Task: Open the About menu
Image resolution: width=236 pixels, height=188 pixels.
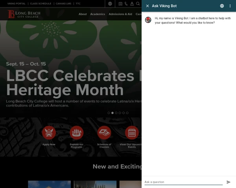Action: pos(83,14)
